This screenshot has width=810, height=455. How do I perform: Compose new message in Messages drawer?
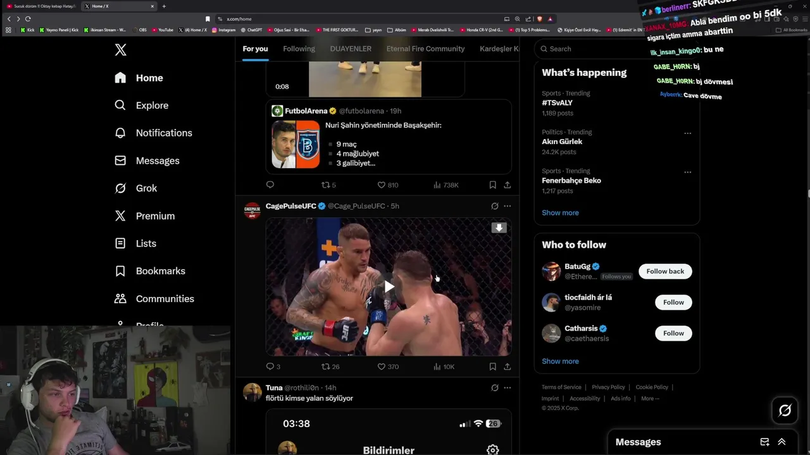[764, 442]
